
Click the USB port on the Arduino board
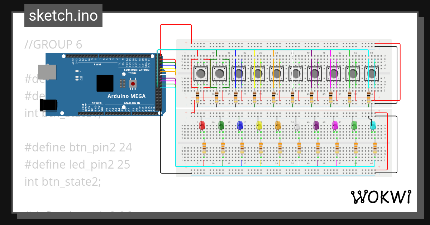click(48, 72)
